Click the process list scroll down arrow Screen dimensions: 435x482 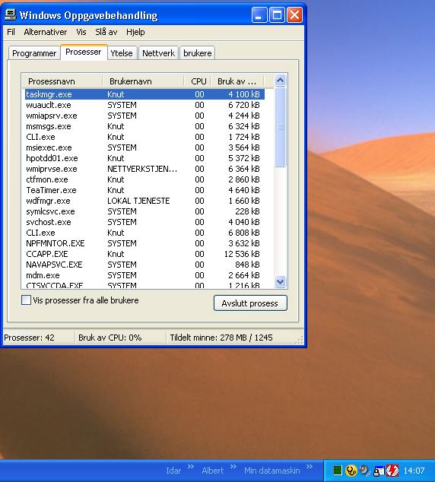280,281
